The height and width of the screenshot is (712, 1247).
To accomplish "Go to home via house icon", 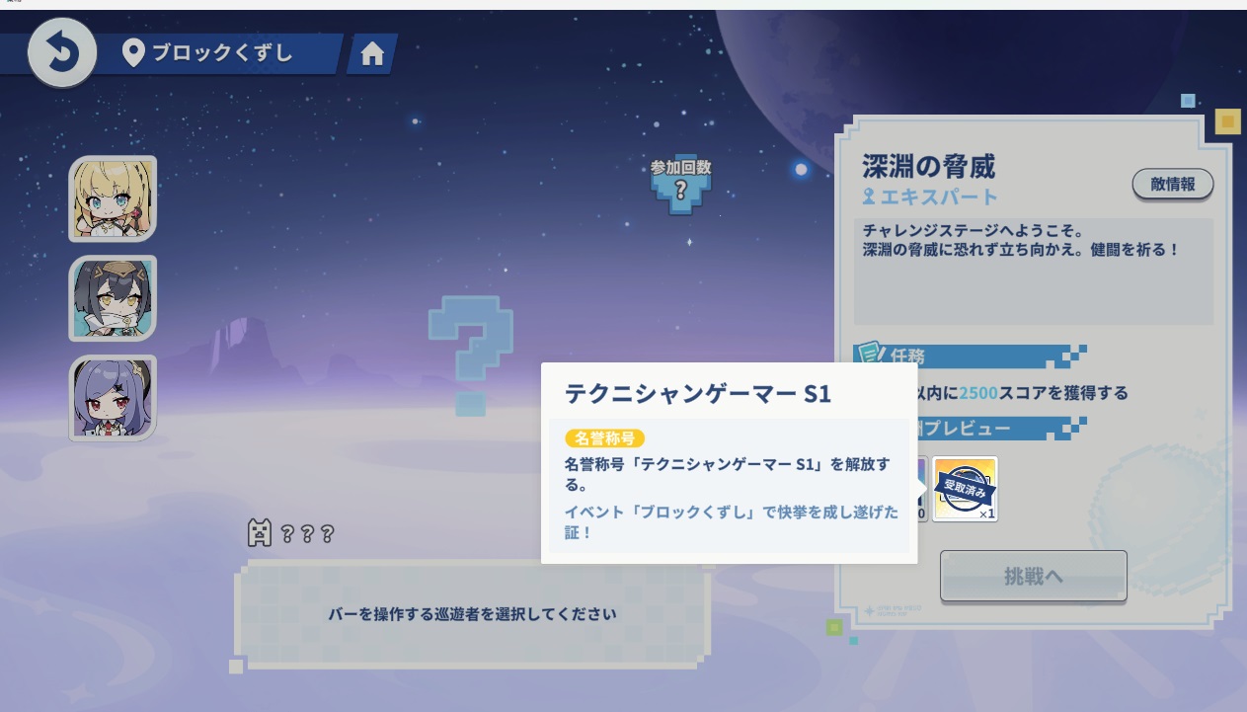I will pos(372,54).
